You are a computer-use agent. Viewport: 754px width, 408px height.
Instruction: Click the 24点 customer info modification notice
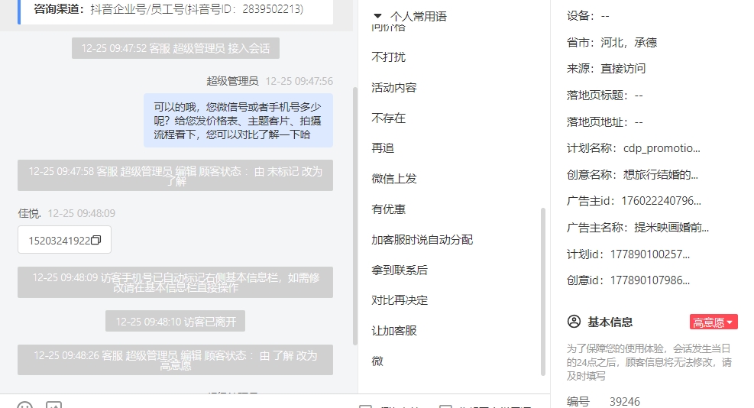649,362
